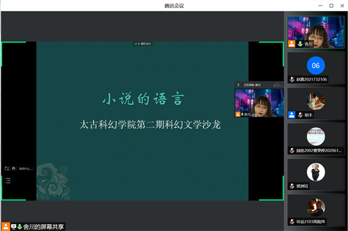Maximize the 腾讯会议 window
The image size is (348, 231).
point(331,5)
